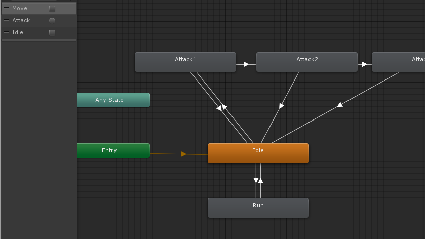The height and width of the screenshot is (239, 425).
Task: Select the Attack1 state node
Action: point(185,62)
